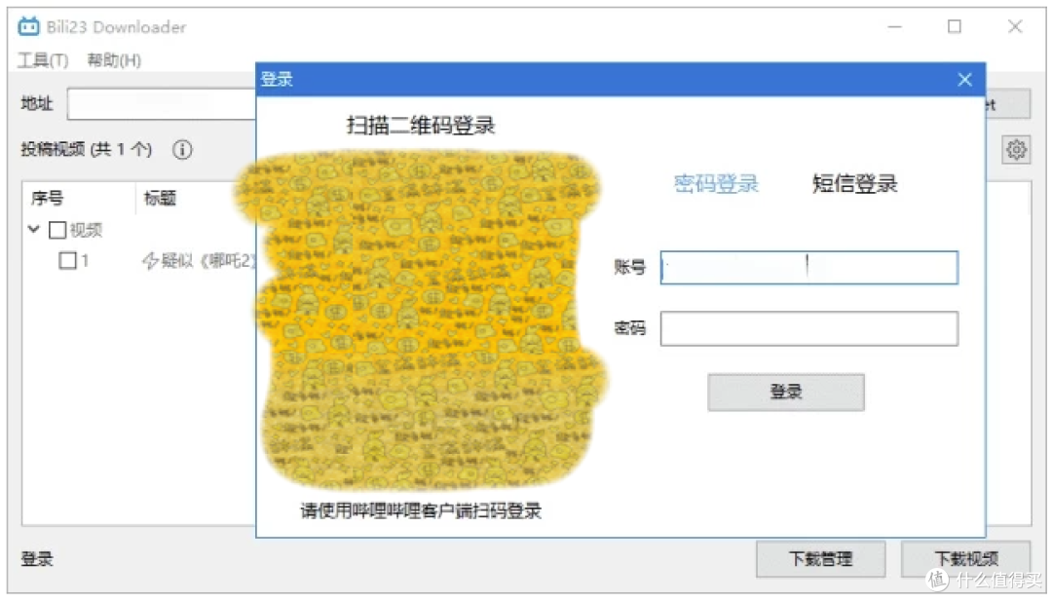The height and width of the screenshot is (602, 1052).
Task: Tick the 视频 checkbox in list
Action: coord(57,230)
